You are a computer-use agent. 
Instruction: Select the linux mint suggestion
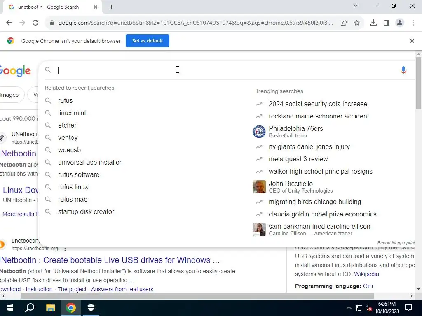pyautogui.click(x=72, y=113)
